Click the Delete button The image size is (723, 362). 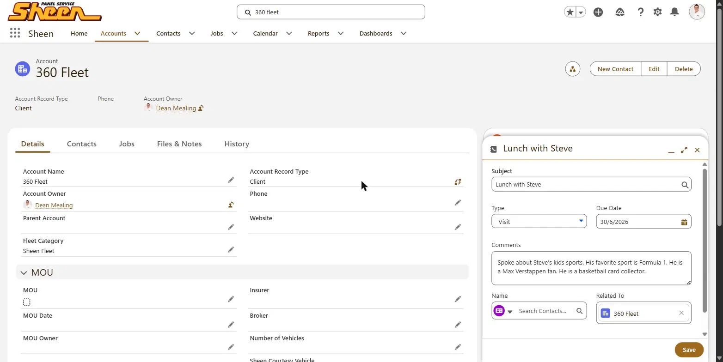pos(684,69)
